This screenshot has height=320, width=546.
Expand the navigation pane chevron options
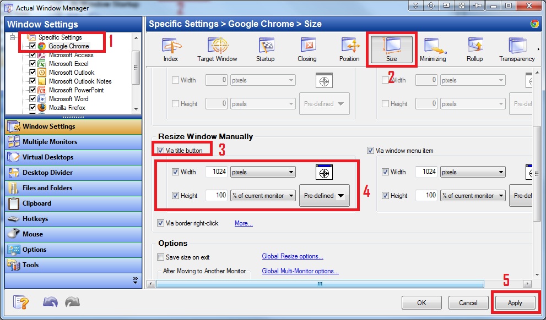click(x=135, y=280)
